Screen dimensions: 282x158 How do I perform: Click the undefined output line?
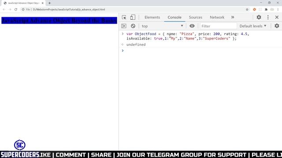[x=136, y=45]
